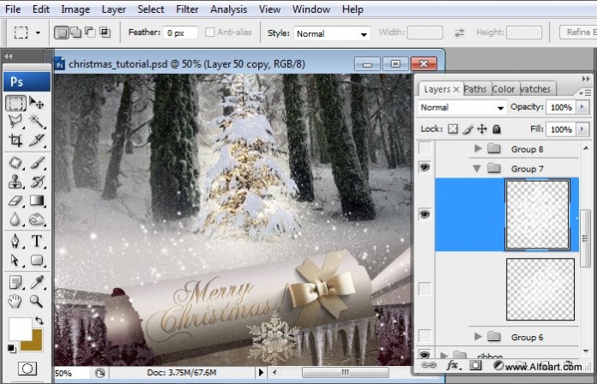Open the Fill slider arrow

[x=582, y=129]
